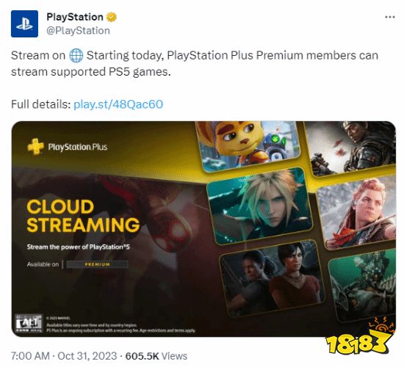Click the gold verified badge
Viewport: 404px width, 367px height.
point(112,18)
